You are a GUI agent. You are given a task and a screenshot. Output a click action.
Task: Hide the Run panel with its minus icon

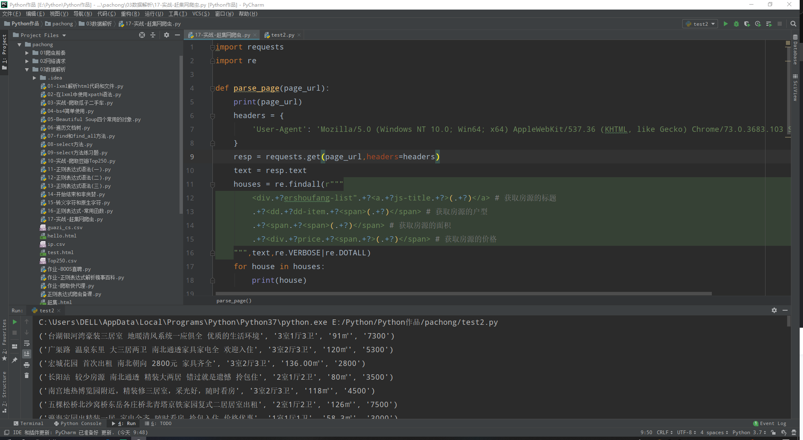click(785, 311)
